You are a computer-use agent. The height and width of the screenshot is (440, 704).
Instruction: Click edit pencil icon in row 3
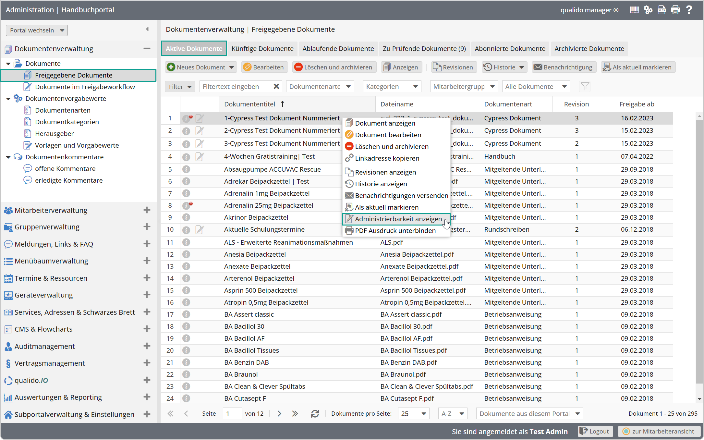click(x=200, y=144)
